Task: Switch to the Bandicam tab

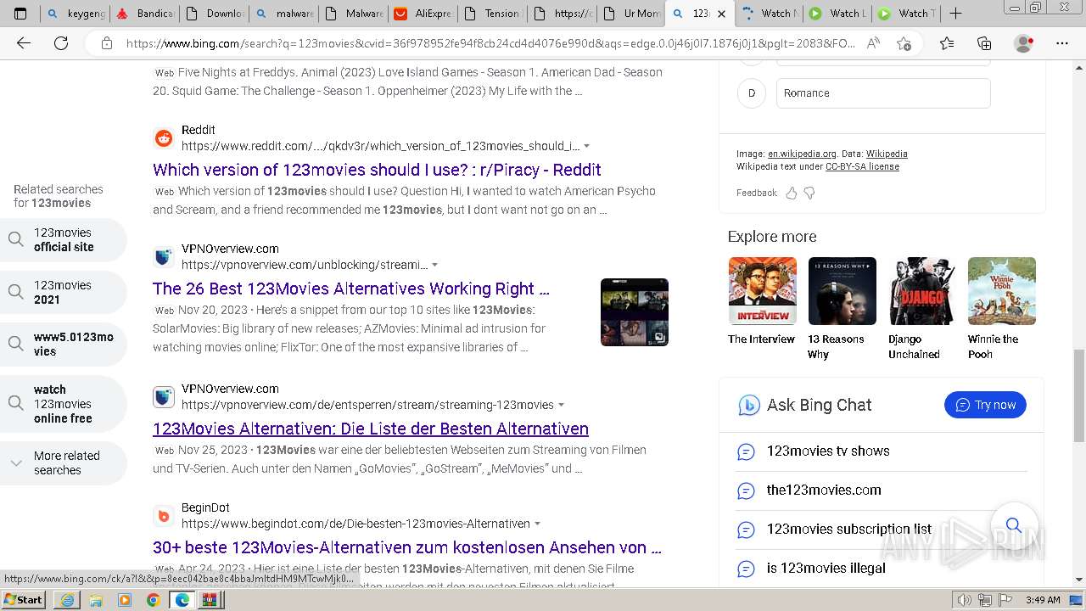Action: tap(145, 14)
